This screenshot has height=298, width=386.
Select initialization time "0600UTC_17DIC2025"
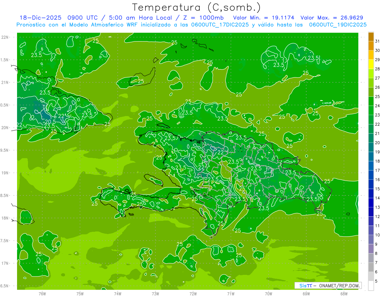click(x=220, y=25)
